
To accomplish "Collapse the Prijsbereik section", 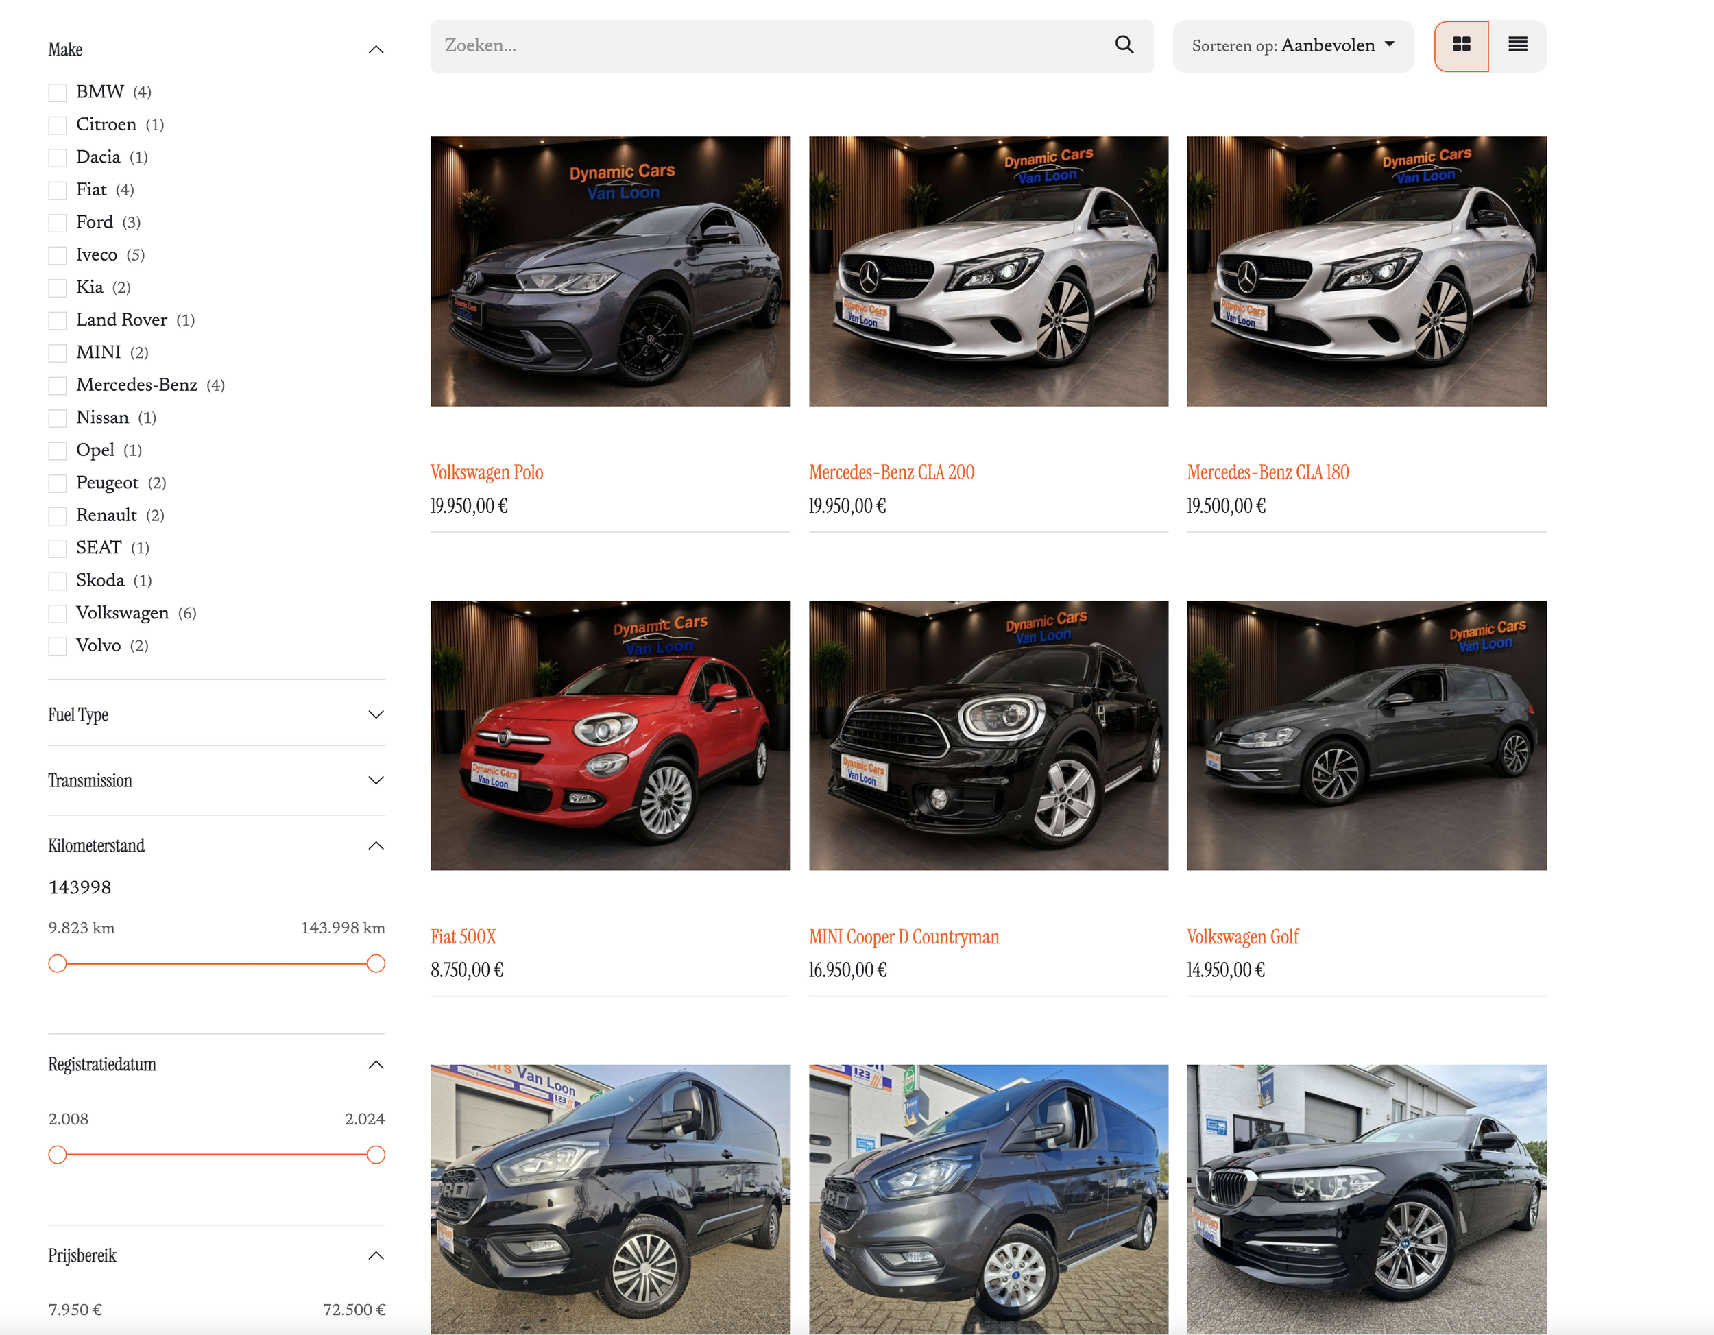I will point(376,1255).
